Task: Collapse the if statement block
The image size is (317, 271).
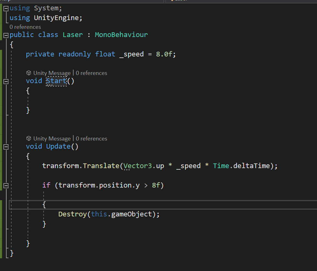Action: pyautogui.click(x=5, y=185)
